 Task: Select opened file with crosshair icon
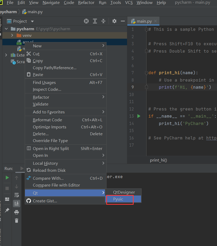[86, 21]
